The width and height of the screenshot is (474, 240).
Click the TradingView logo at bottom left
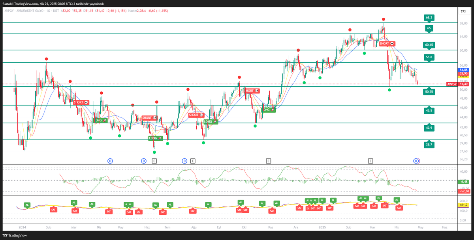click(14, 236)
